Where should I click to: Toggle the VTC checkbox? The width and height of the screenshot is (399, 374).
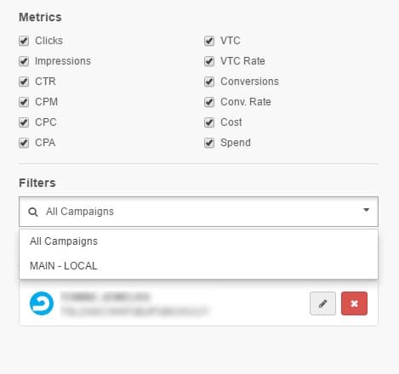[209, 41]
